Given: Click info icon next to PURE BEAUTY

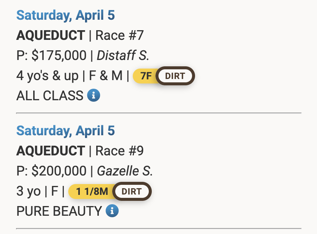Looking at the screenshot, I should (x=112, y=211).
